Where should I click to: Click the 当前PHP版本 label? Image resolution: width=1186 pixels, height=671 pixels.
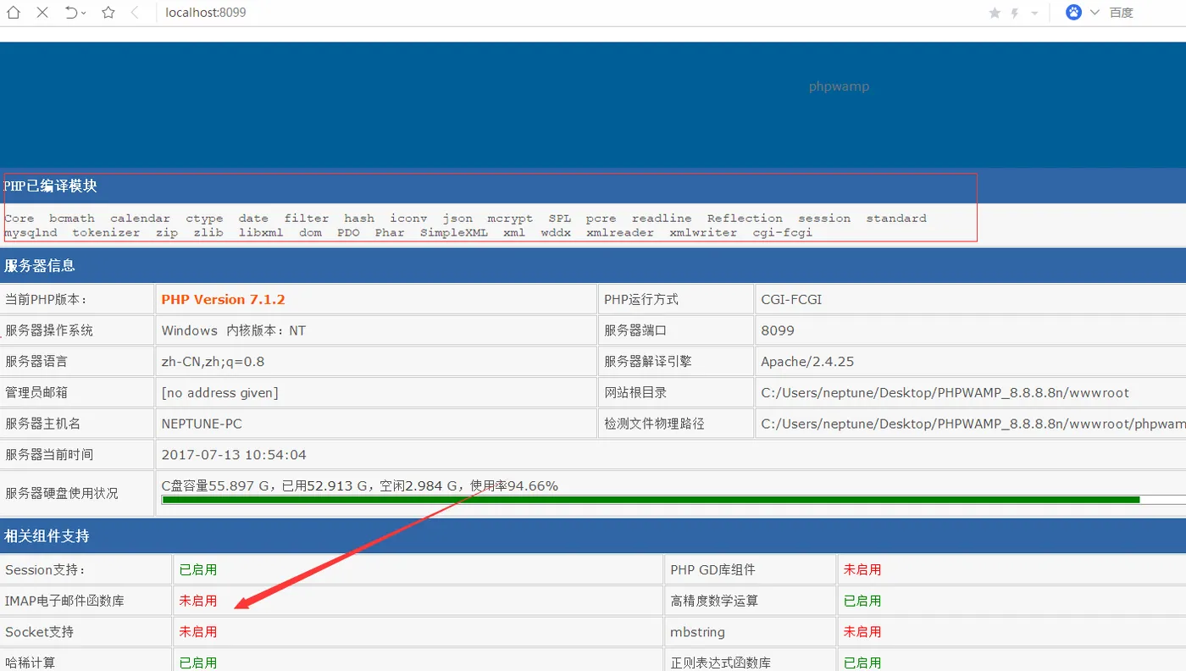pos(46,300)
